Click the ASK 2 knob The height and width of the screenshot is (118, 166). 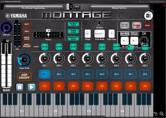(x=59, y=59)
